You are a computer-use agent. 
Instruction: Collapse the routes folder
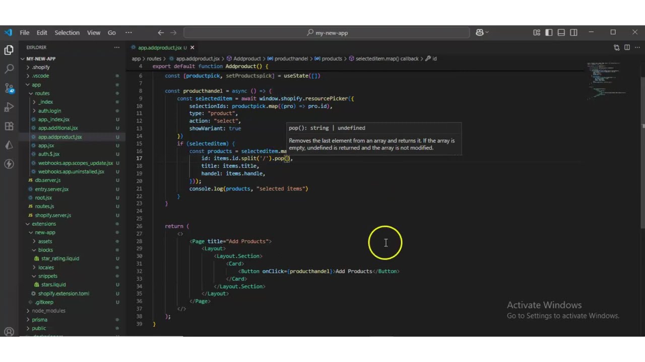[42, 93]
